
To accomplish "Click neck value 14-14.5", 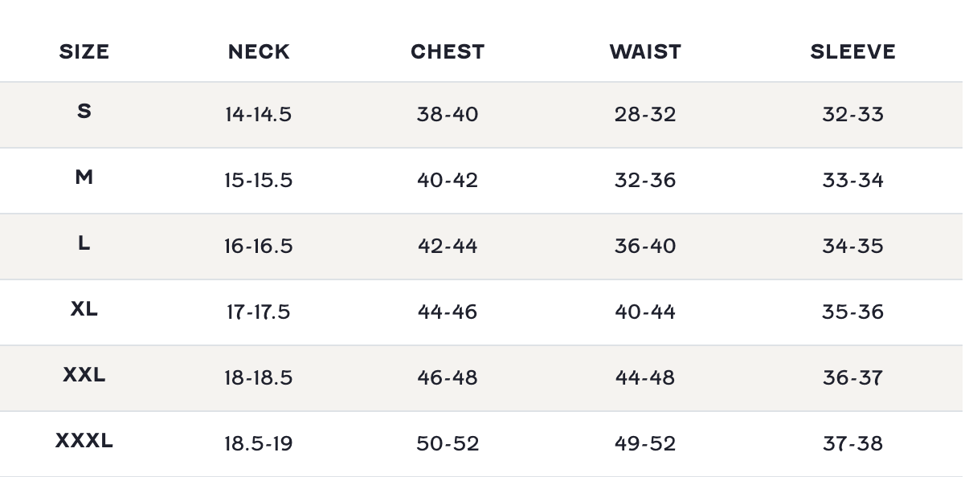I will pyautogui.click(x=258, y=115).
